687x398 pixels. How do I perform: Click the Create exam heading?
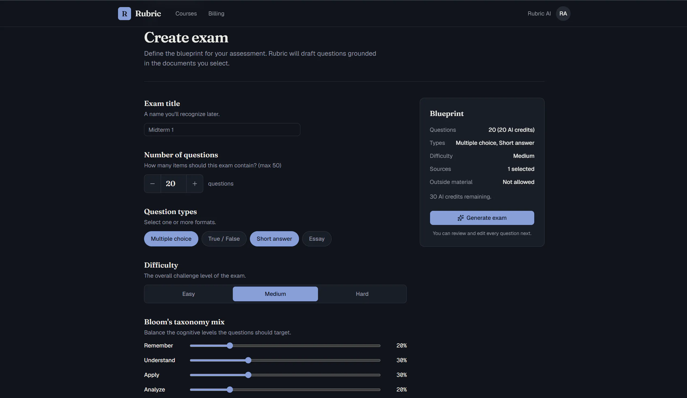click(x=186, y=37)
